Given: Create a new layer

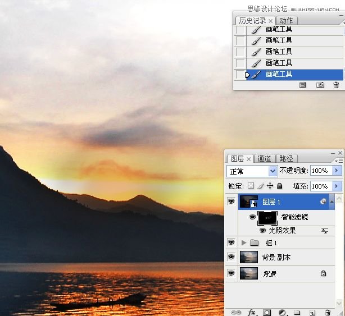Looking at the screenshot, I should (312, 312).
